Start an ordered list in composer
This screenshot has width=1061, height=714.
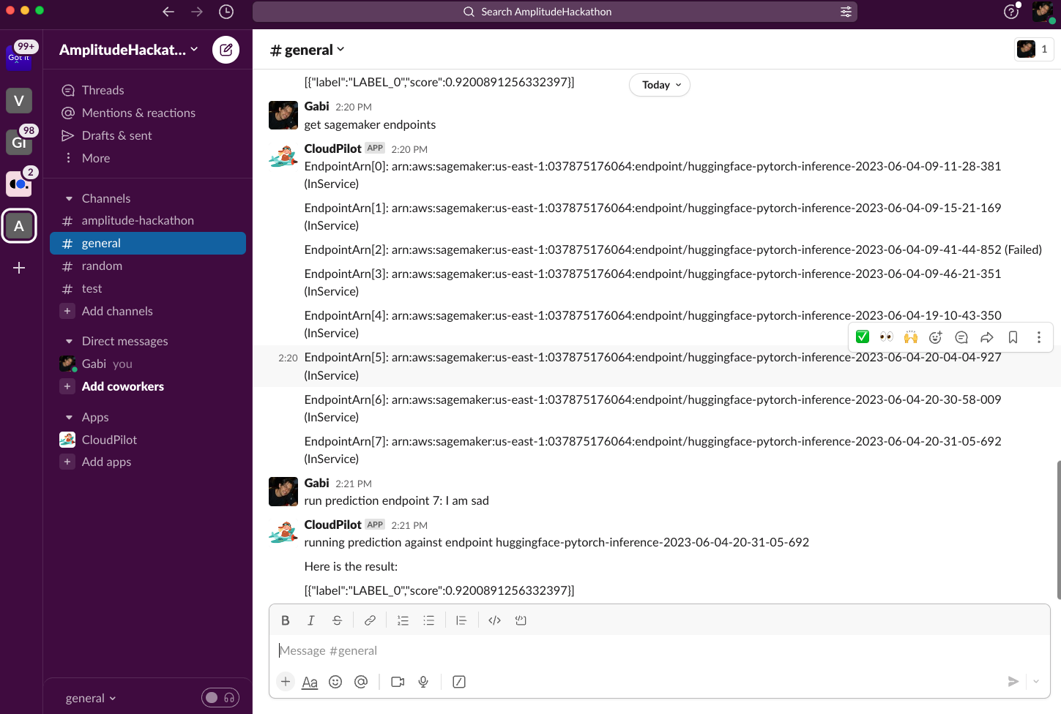(x=403, y=620)
